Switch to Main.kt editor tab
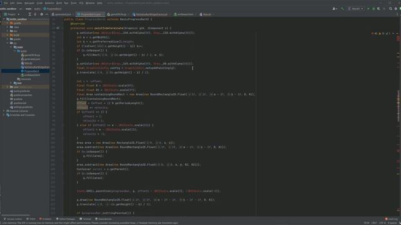The width and height of the screenshot is (401, 225). pyautogui.click(x=207, y=14)
